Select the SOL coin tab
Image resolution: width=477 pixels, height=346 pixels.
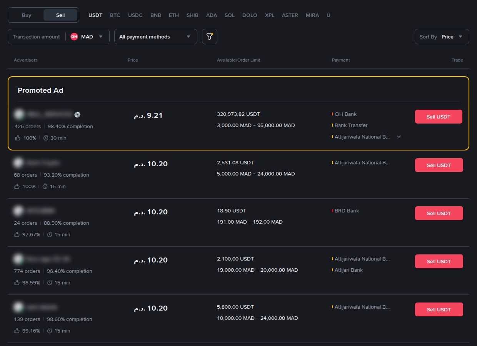pyautogui.click(x=230, y=15)
